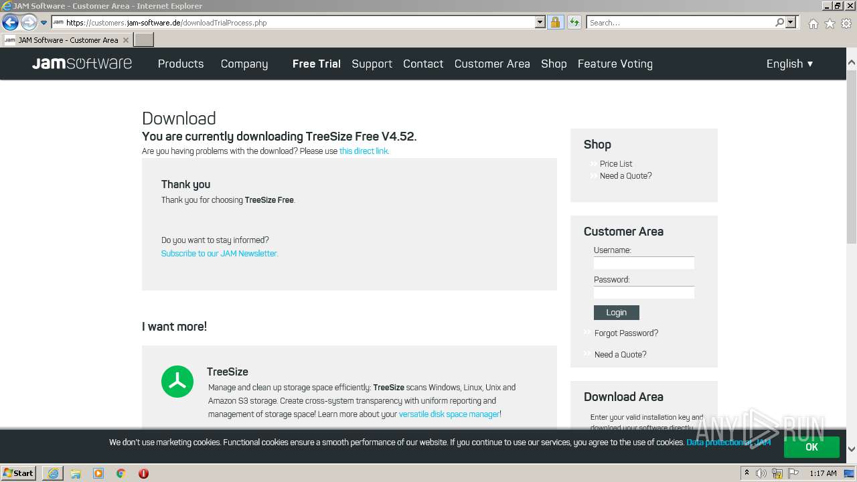
Task: Go to Customer Area in navigation
Action: pyautogui.click(x=492, y=64)
